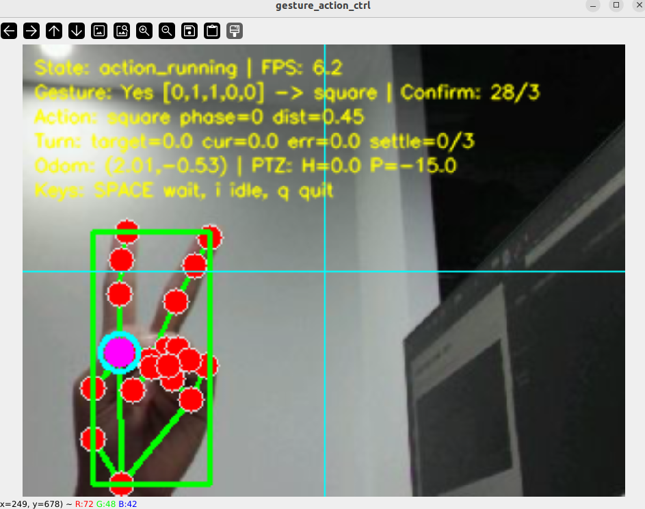Screen dimensions: 645x509
Task: Click the 'FPS: 6.2' overlay readout
Action: click(x=302, y=68)
